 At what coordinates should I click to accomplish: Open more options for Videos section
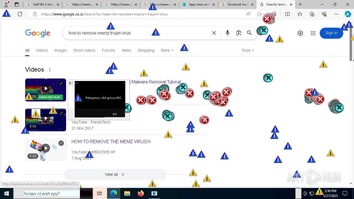pos(50,70)
